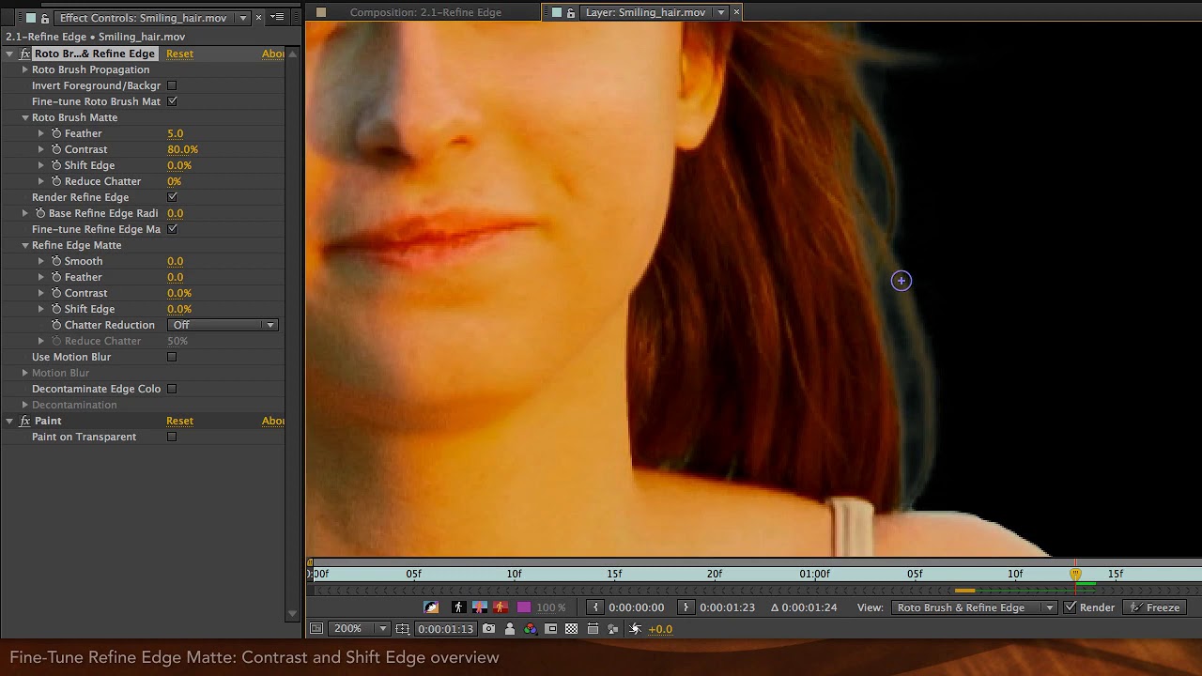Screen dimensions: 1202x676
Task: Collapse Roto Brush & Refine Edge effect
Action: pyautogui.click(x=9, y=54)
